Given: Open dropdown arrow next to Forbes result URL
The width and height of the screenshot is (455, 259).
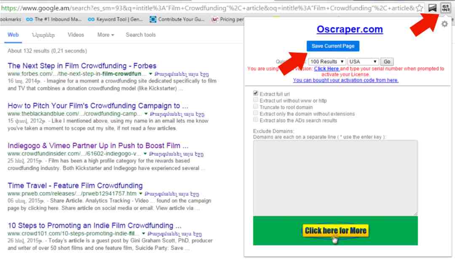Looking at the screenshot, I should click(x=150, y=74).
